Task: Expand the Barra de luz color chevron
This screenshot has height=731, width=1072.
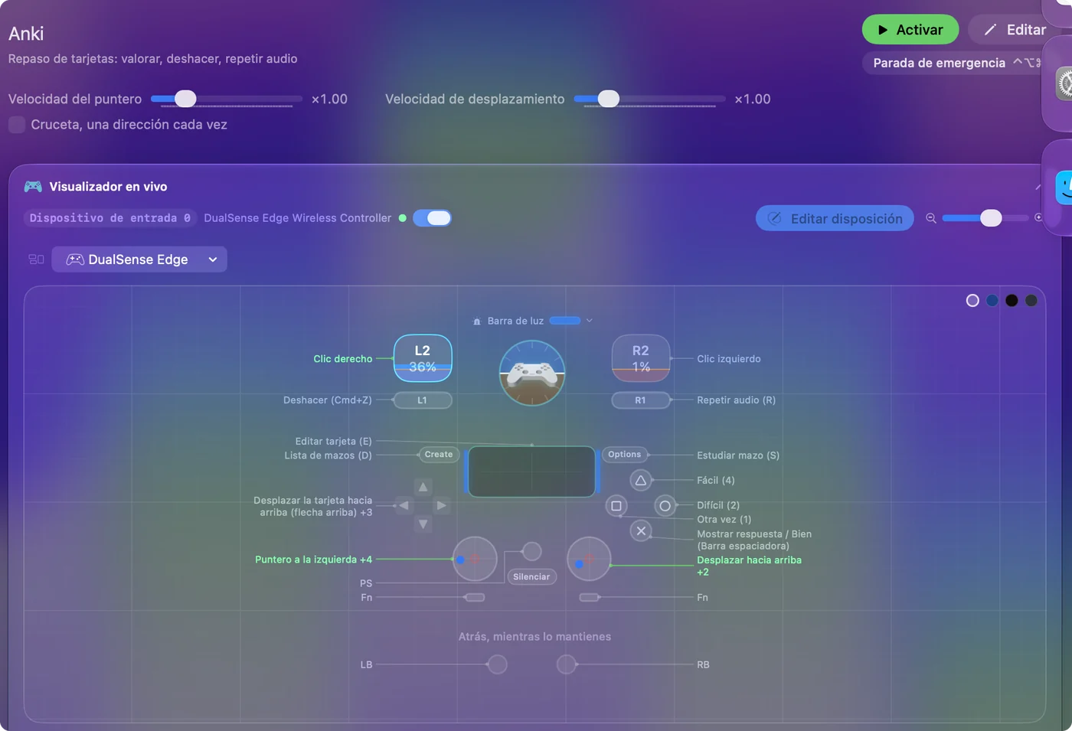Action: (589, 321)
